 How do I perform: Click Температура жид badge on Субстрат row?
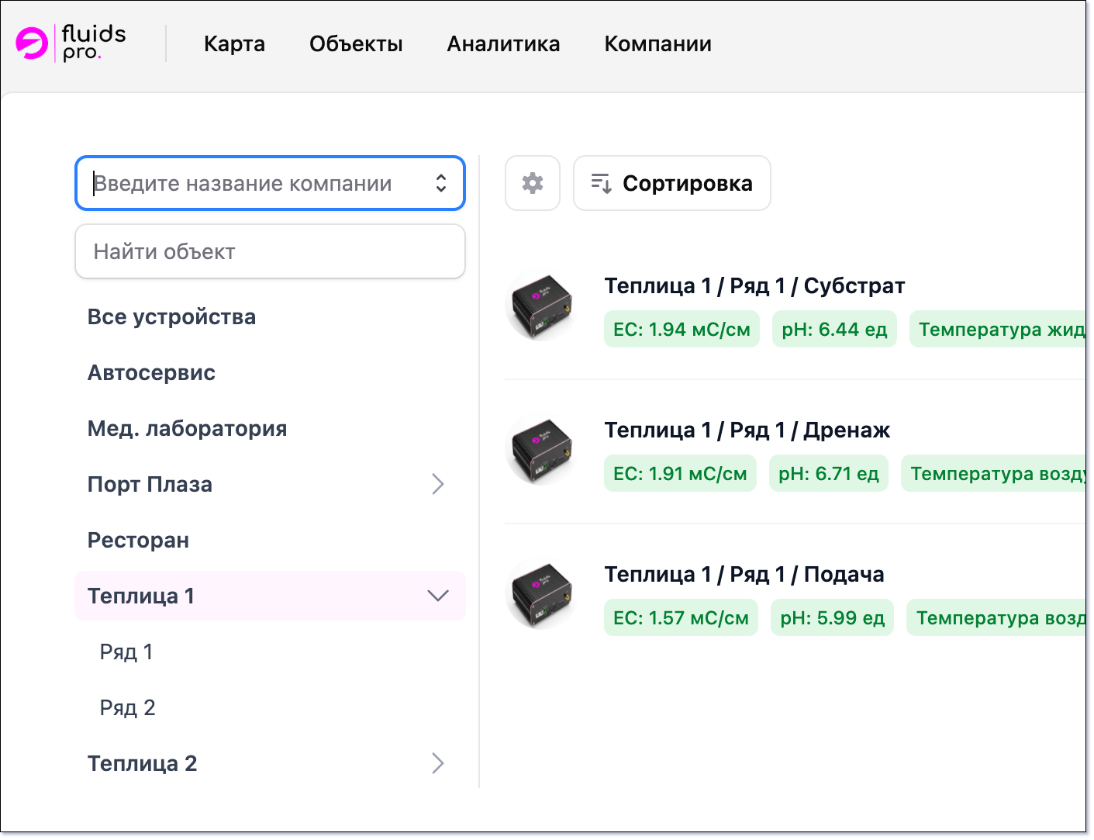point(998,330)
